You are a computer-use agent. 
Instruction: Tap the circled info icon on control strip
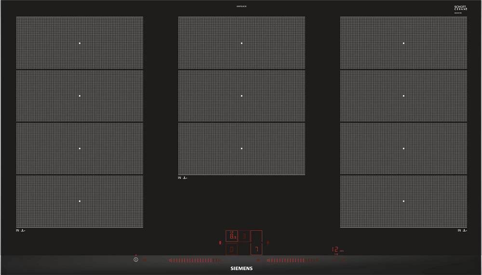point(136,259)
